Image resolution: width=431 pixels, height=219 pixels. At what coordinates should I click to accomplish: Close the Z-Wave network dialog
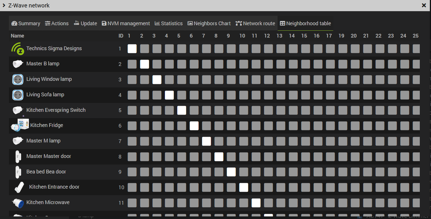pyautogui.click(x=424, y=5)
